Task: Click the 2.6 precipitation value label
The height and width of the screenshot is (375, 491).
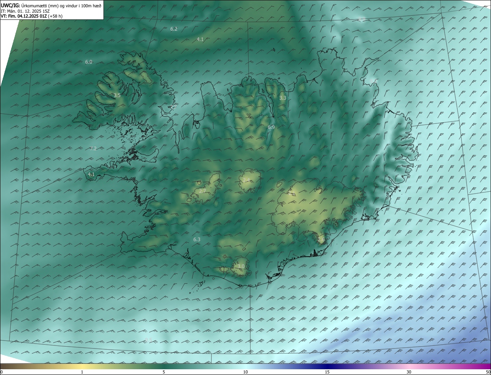Action: pyautogui.click(x=321, y=240)
